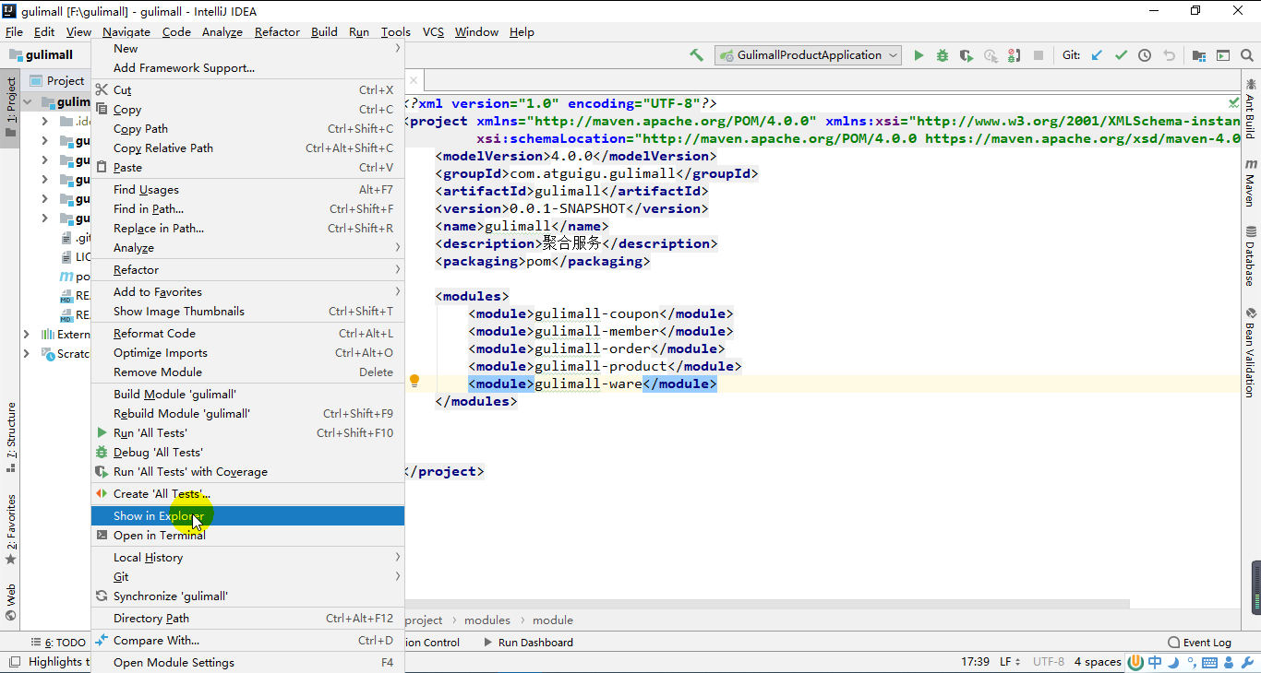The width and height of the screenshot is (1261, 673).
Task: Click inspections checkmark at editor top right
Action: click(1234, 103)
